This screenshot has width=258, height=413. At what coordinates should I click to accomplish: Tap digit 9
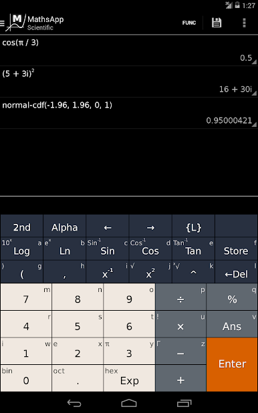[129, 297]
